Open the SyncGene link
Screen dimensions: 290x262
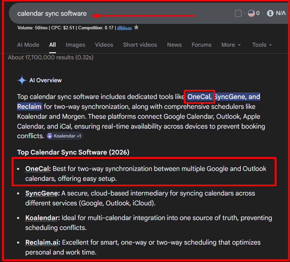pos(41,193)
